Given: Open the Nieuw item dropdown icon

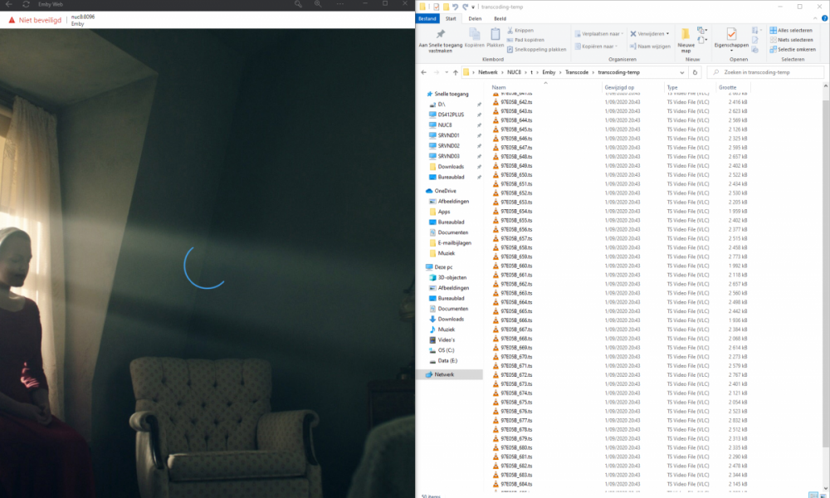Looking at the screenshot, I should (x=702, y=31).
